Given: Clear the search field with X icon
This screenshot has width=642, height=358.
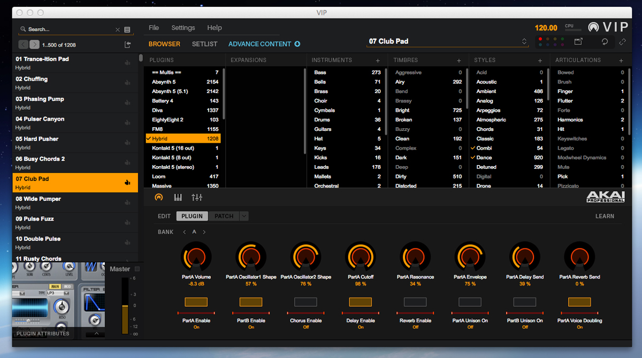Looking at the screenshot, I should pyautogui.click(x=118, y=30).
